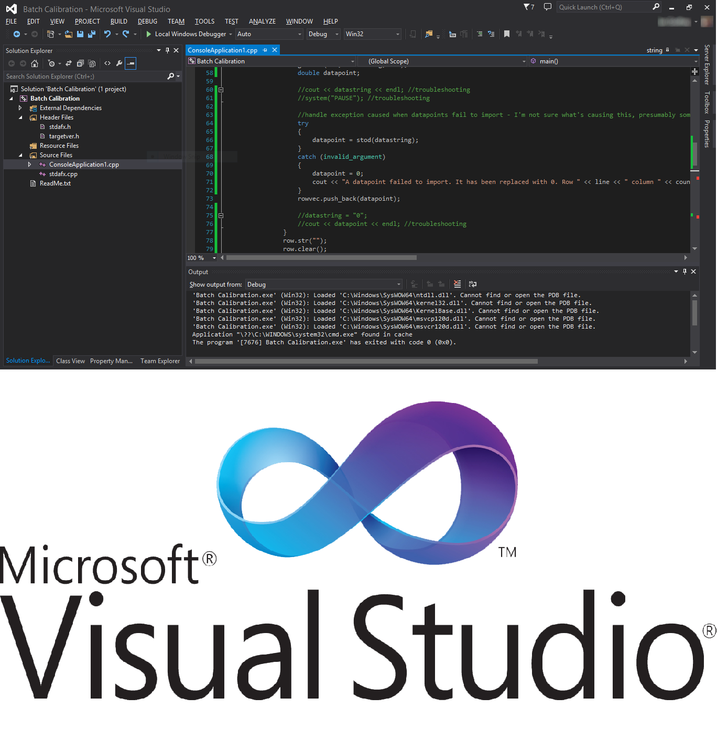Toggle a bookmark on the current line
This screenshot has height=741, width=717.
click(x=507, y=34)
